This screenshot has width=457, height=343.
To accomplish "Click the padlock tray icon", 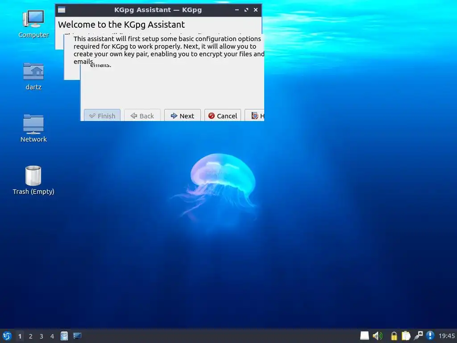I will [x=394, y=336].
